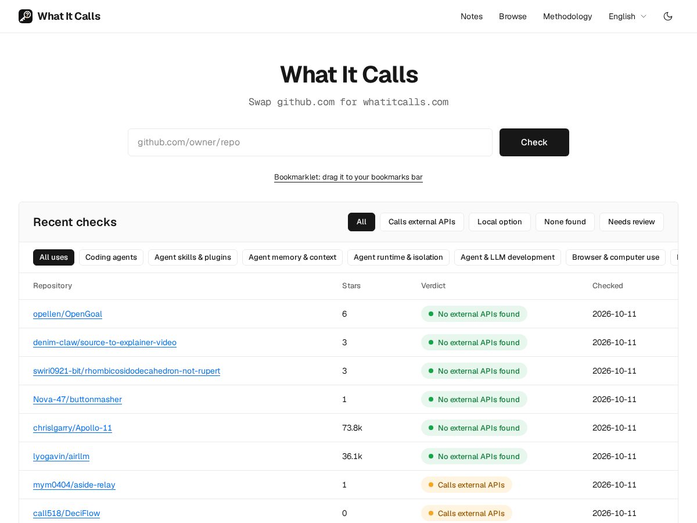Click the 36.1k stars value
Screen dimensions: 697x523
point(352,456)
